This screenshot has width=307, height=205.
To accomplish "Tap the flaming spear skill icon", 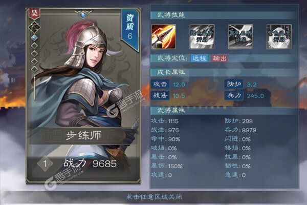I will coord(164,37).
